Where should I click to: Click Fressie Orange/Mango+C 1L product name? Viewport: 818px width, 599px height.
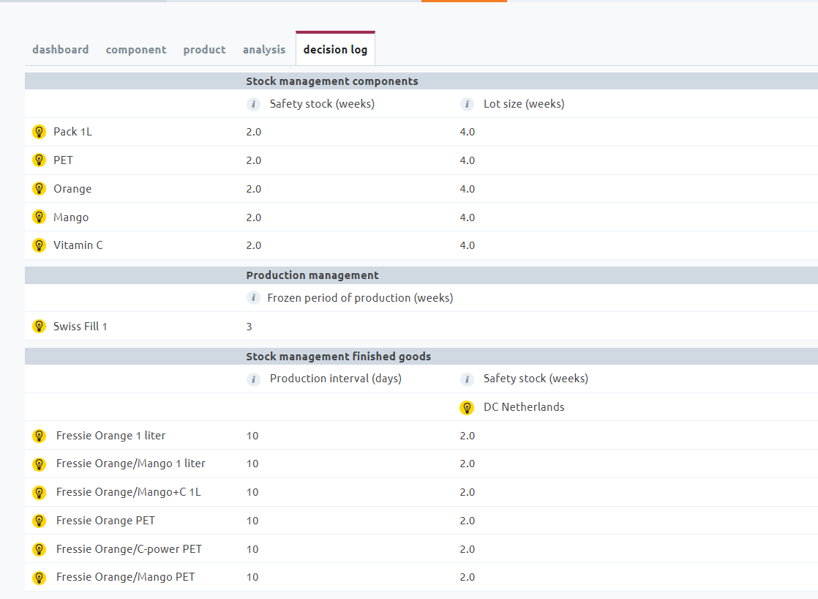tap(128, 492)
